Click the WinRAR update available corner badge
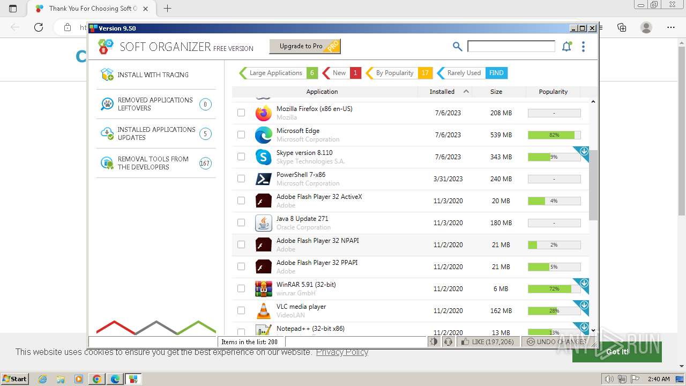 (x=583, y=285)
